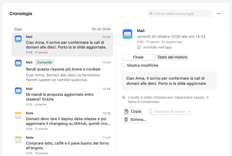Click the 'Elimina...' button label
The height and width of the screenshot is (156, 232).
[x=138, y=120]
